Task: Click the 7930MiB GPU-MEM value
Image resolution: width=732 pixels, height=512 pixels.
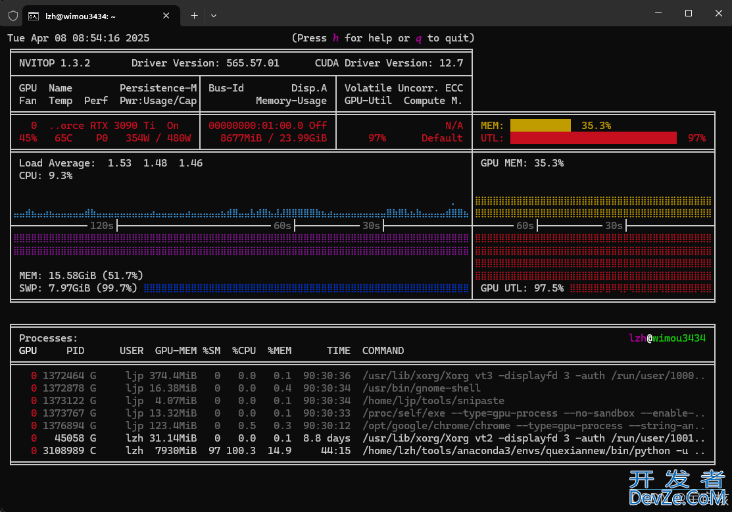Action: point(176,451)
